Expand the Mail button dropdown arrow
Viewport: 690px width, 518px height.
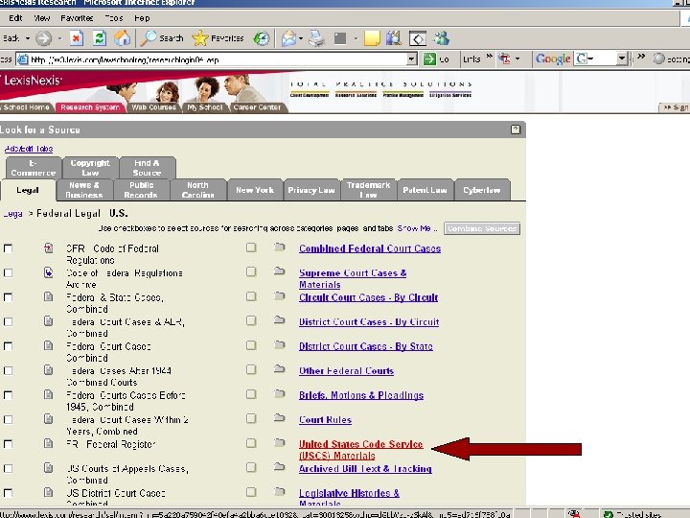(301, 38)
